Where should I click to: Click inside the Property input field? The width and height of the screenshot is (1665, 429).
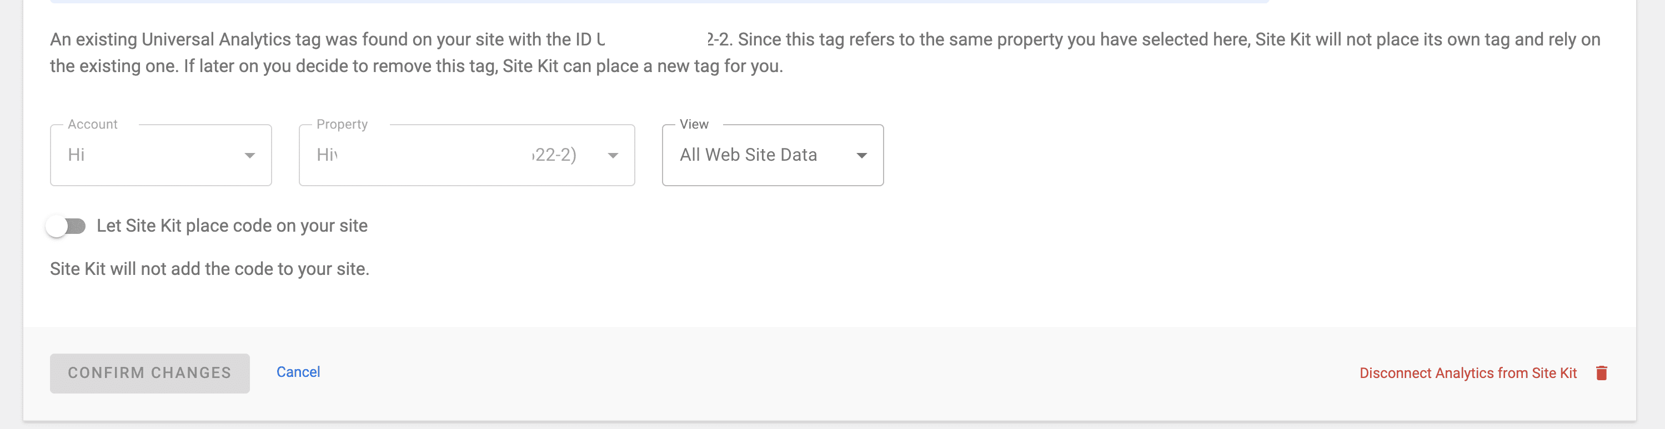[453, 155]
